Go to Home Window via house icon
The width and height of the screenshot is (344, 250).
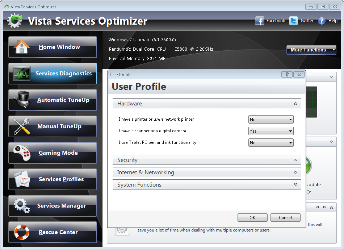coord(21,47)
